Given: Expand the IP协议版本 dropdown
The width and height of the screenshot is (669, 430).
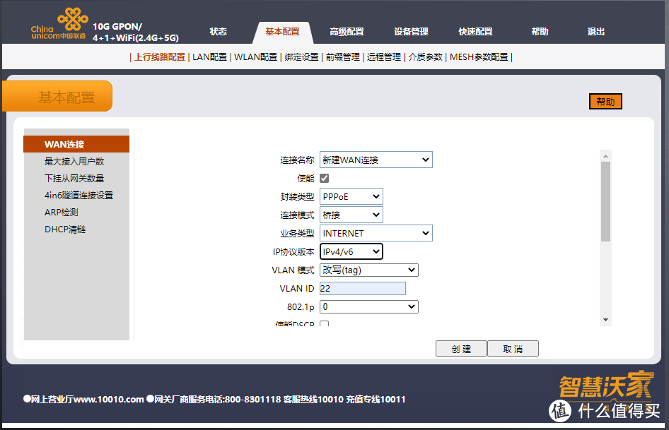Looking at the screenshot, I should click(x=351, y=252).
